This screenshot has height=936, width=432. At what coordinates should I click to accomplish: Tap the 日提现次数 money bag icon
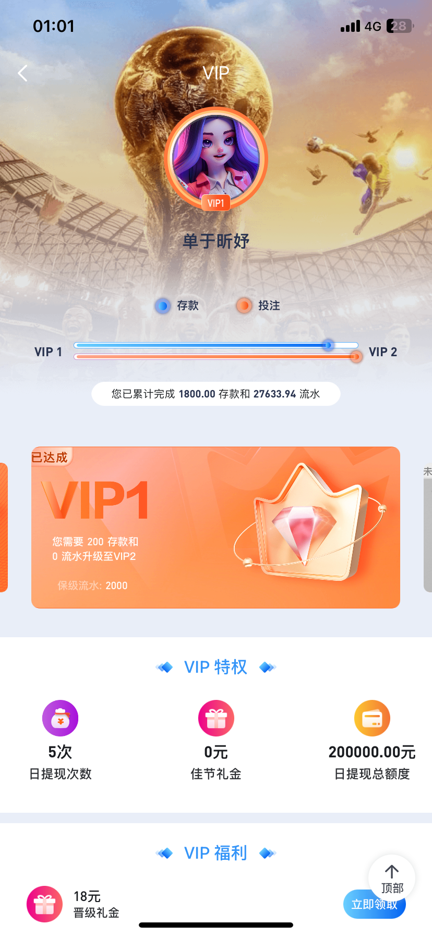[x=61, y=718]
